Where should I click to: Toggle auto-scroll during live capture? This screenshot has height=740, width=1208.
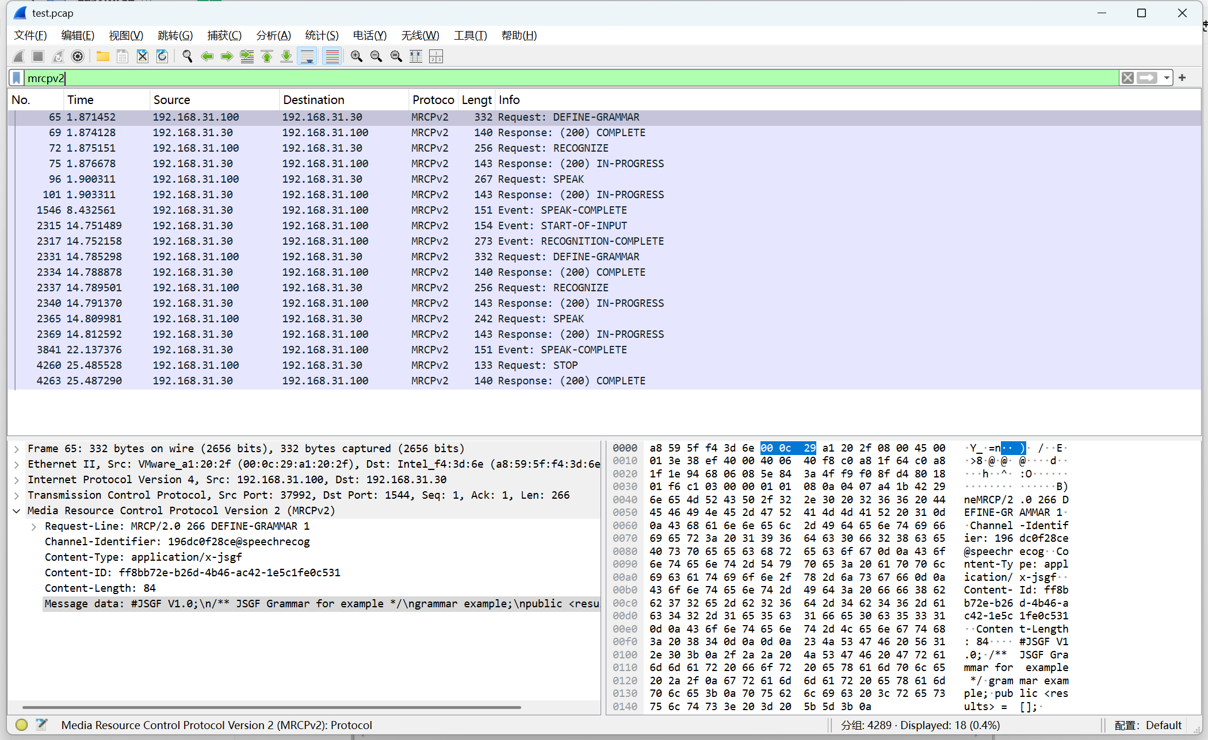tap(308, 56)
